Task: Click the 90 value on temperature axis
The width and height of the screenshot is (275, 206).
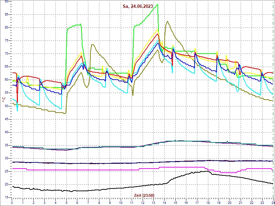Action: coord(7,1)
